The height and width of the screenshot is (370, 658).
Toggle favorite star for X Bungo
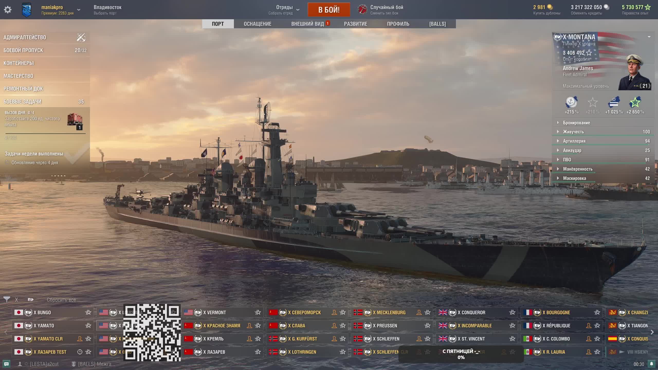click(88, 312)
